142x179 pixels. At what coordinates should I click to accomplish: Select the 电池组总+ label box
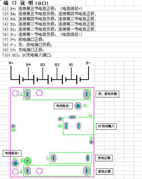click(x=12, y=153)
